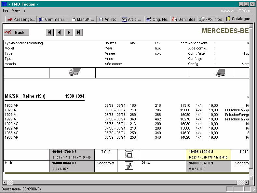This screenshot has width=257, height=193.
Task: Click the Bauzeit column header
Action: click(110, 43)
